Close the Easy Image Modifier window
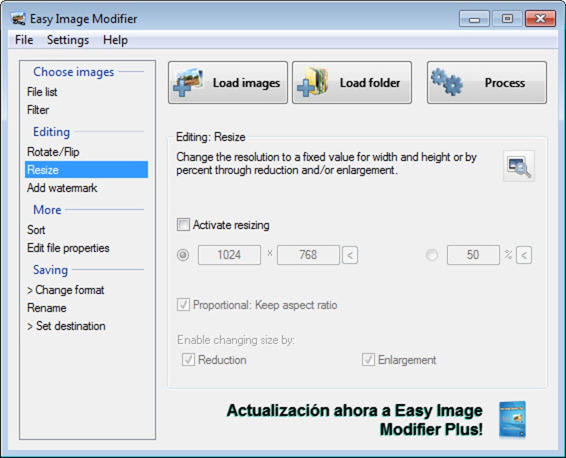This screenshot has height=458, width=566. click(x=540, y=19)
